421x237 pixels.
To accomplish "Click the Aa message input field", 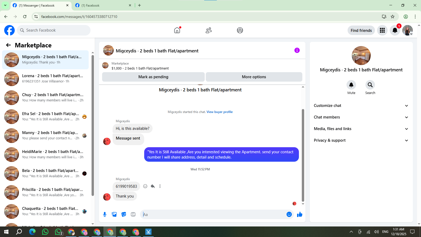I will pos(213,214).
